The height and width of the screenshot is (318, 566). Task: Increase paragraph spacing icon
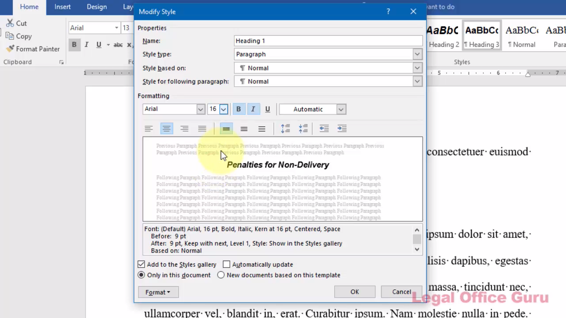pyautogui.click(x=286, y=129)
